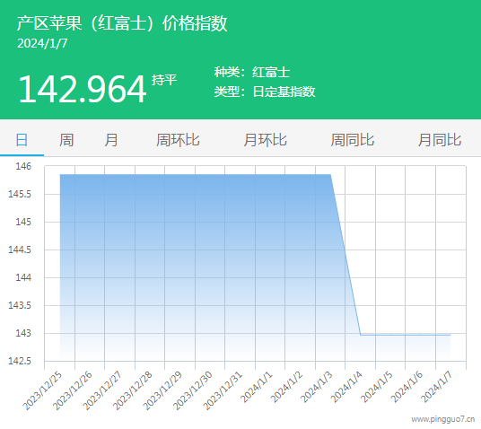
Task: Click the www.pingguo7.cn watermark link
Action: pos(443,419)
